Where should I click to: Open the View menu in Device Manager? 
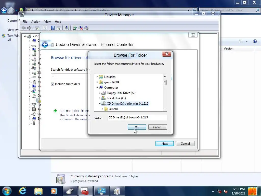47,22
